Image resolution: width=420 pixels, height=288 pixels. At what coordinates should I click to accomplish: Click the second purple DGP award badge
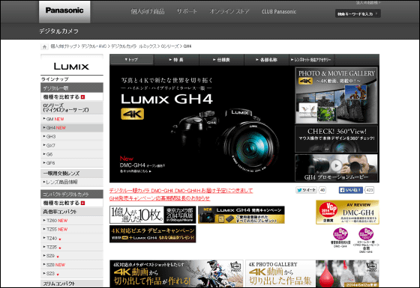[366, 234]
